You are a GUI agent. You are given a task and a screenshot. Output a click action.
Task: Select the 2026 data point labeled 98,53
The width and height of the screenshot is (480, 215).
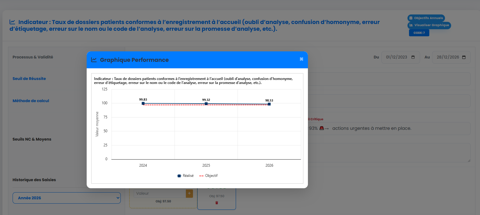point(269,104)
